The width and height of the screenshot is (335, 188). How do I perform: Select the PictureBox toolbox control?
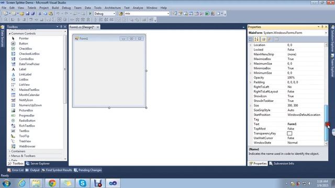tap(26, 110)
